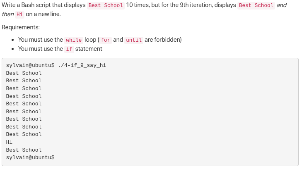Click the inline code word "until"
Image resolution: width=302 pixels, height=169 pixels.
pyautogui.click(x=134, y=40)
